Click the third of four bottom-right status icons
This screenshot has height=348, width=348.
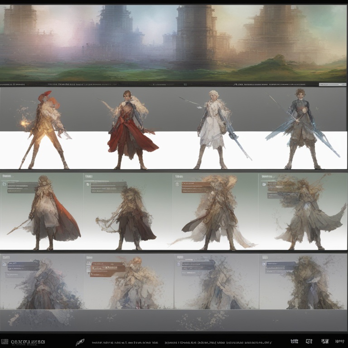[x=324, y=341]
